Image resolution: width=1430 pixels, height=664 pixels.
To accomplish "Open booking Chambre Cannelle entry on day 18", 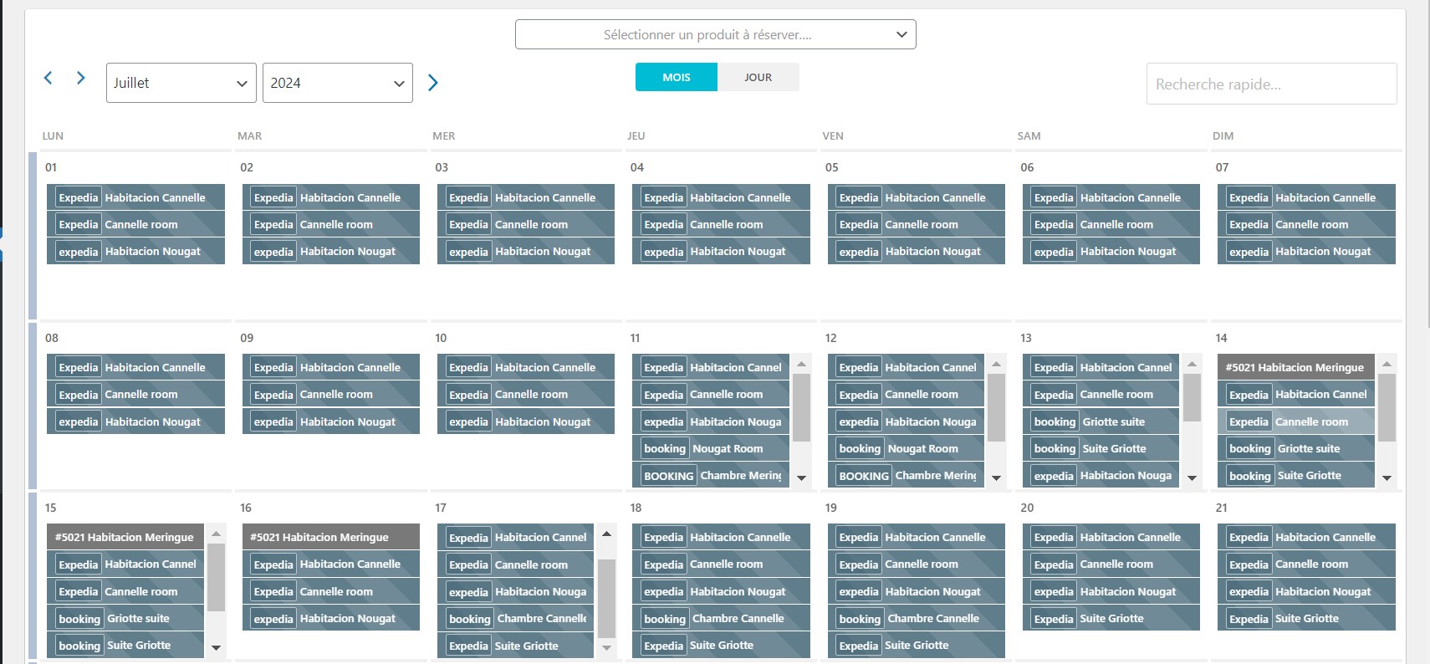I will click(721, 618).
